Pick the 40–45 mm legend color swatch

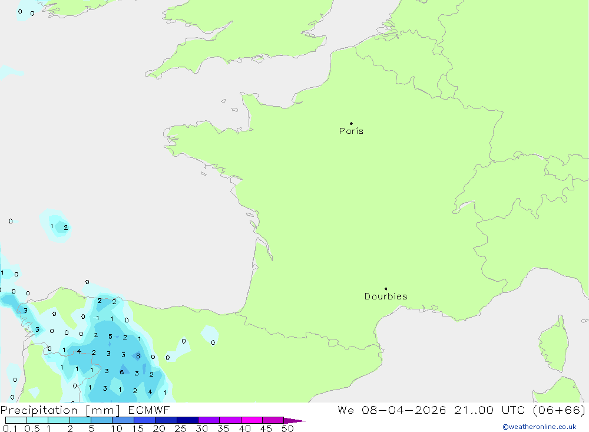click(252, 420)
